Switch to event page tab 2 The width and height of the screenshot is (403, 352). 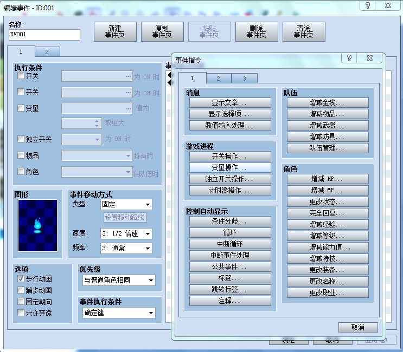tap(47, 52)
